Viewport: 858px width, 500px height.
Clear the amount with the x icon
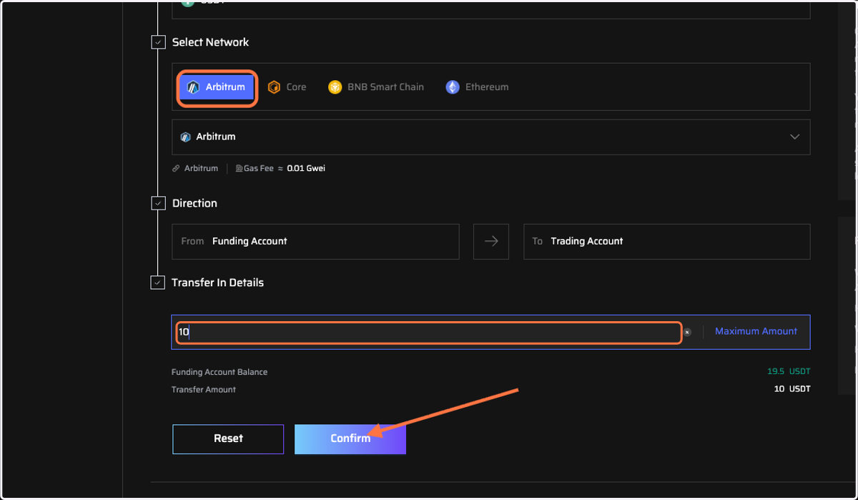coord(687,333)
